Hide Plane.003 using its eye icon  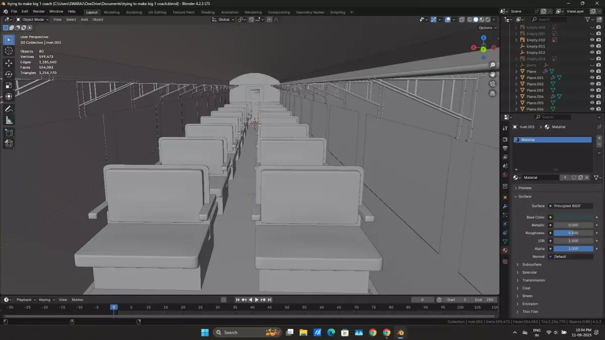click(x=592, y=90)
